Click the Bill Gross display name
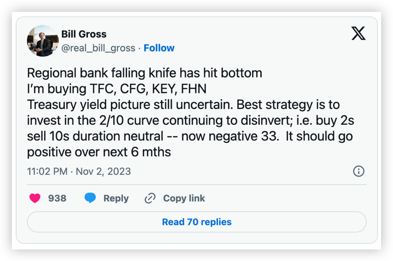 (84, 34)
